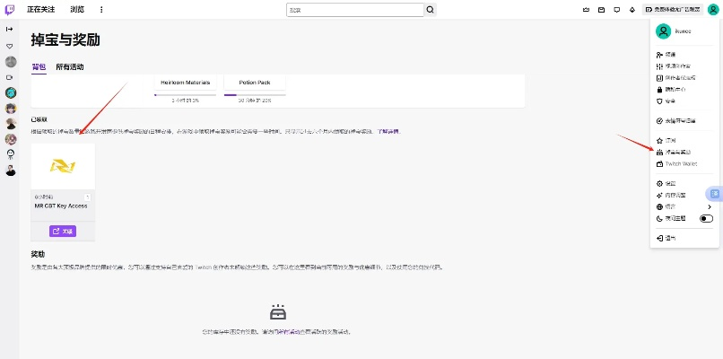Open the whispers chat bubble icon
Image resolution: width=723 pixels, height=359 pixels.
(x=616, y=10)
